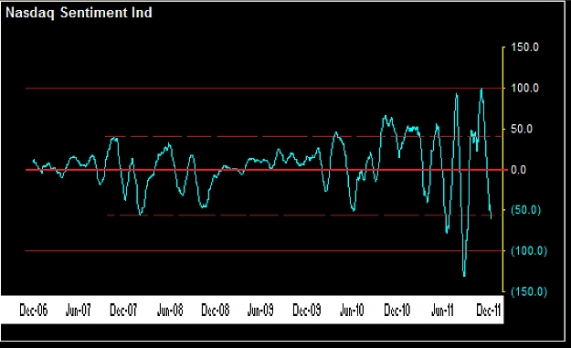Screen dimensions: 571x348
Task: Click the 150.0 y-axis label
Action: (x=524, y=47)
